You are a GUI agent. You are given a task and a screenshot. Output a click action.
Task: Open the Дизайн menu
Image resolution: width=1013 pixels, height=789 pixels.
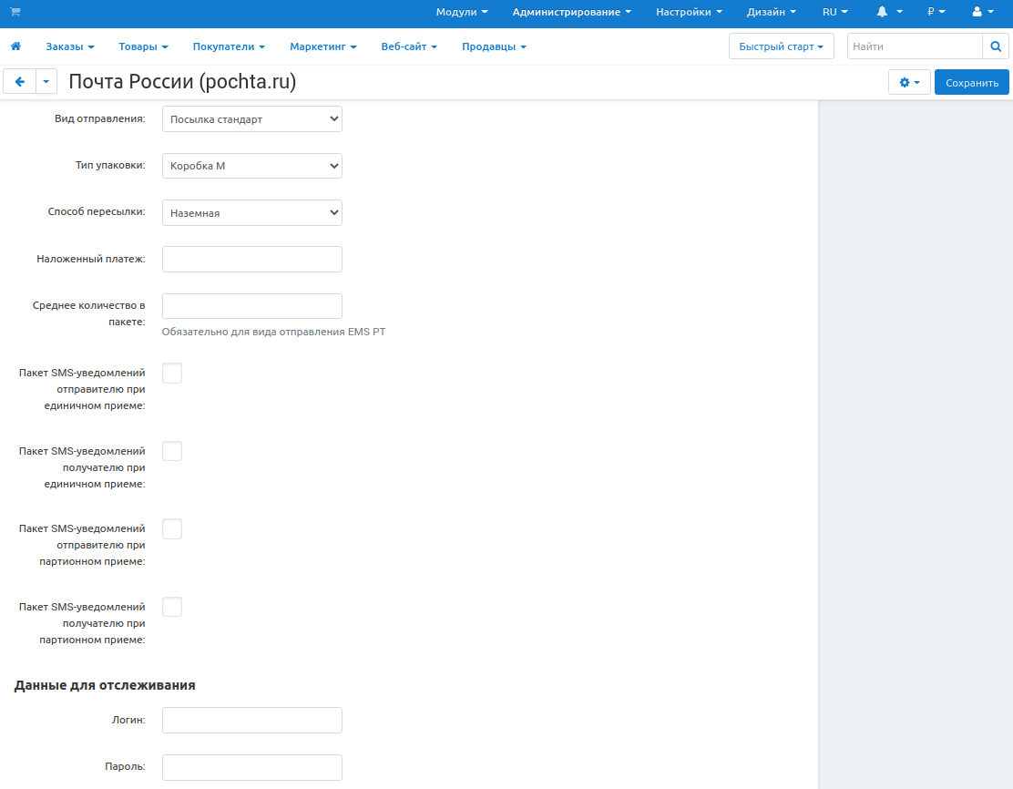click(x=772, y=12)
